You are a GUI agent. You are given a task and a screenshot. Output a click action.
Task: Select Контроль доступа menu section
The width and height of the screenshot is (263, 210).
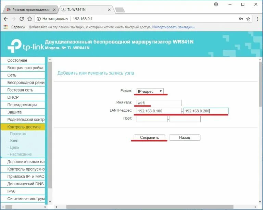pyautogui.click(x=23, y=127)
